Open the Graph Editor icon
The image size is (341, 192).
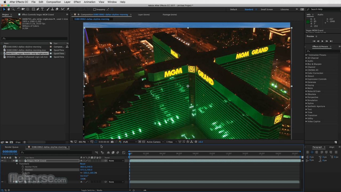coord(124,153)
